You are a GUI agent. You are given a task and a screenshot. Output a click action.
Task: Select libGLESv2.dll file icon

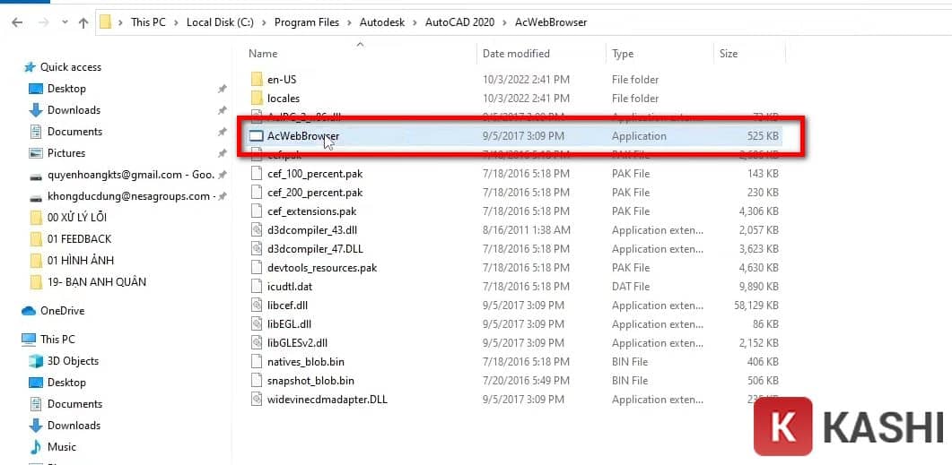[258, 342]
